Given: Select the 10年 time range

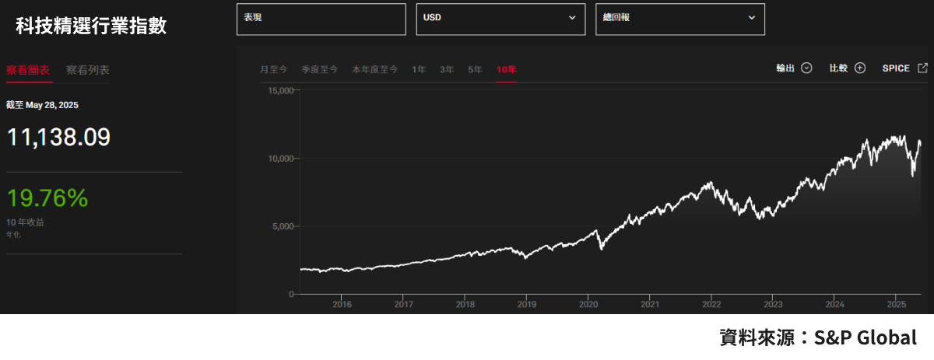Looking at the screenshot, I should click(x=506, y=69).
